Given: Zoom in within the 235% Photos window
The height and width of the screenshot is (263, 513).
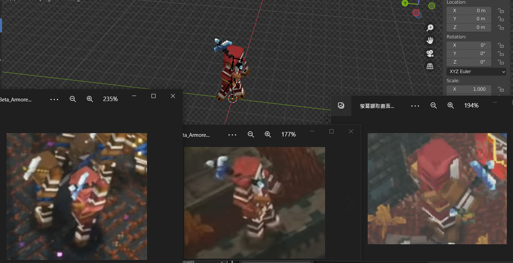Looking at the screenshot, I should [90, 99].
